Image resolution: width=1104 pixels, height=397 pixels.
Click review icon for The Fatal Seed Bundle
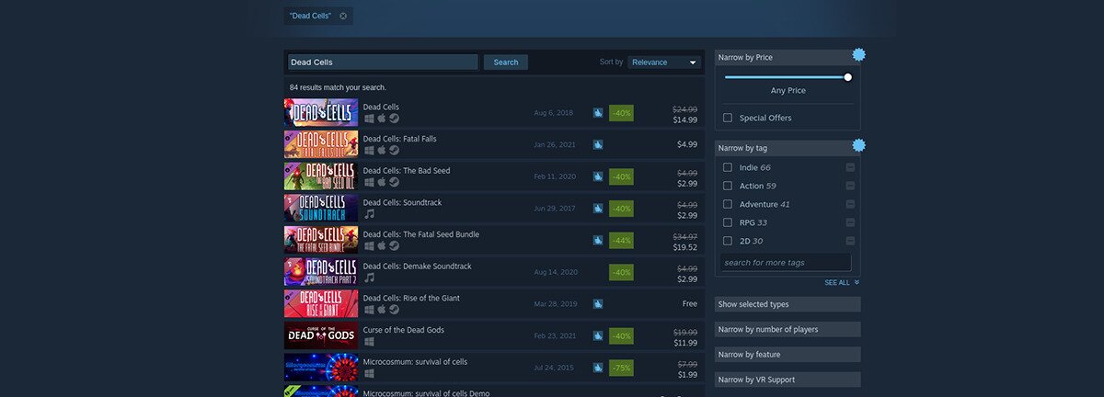click(598, 240)
